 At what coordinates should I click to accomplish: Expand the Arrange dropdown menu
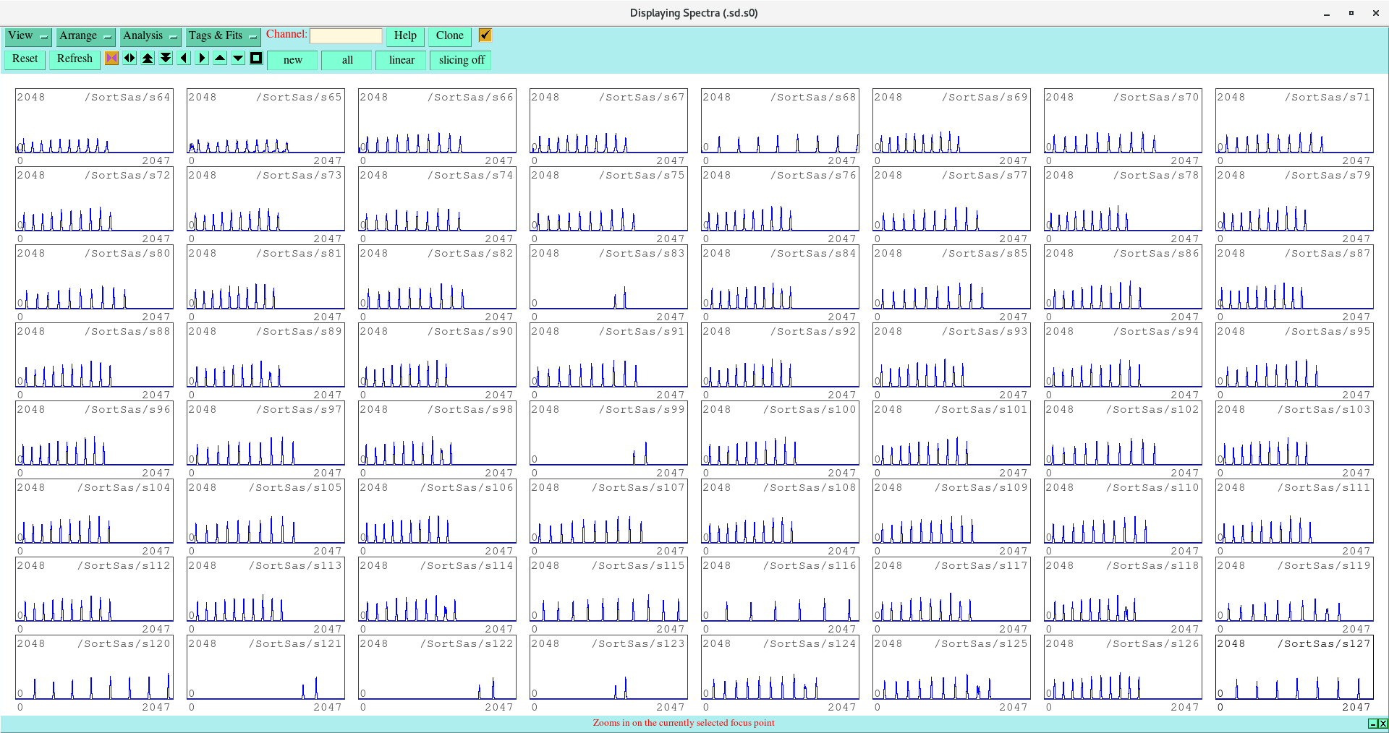85,36
